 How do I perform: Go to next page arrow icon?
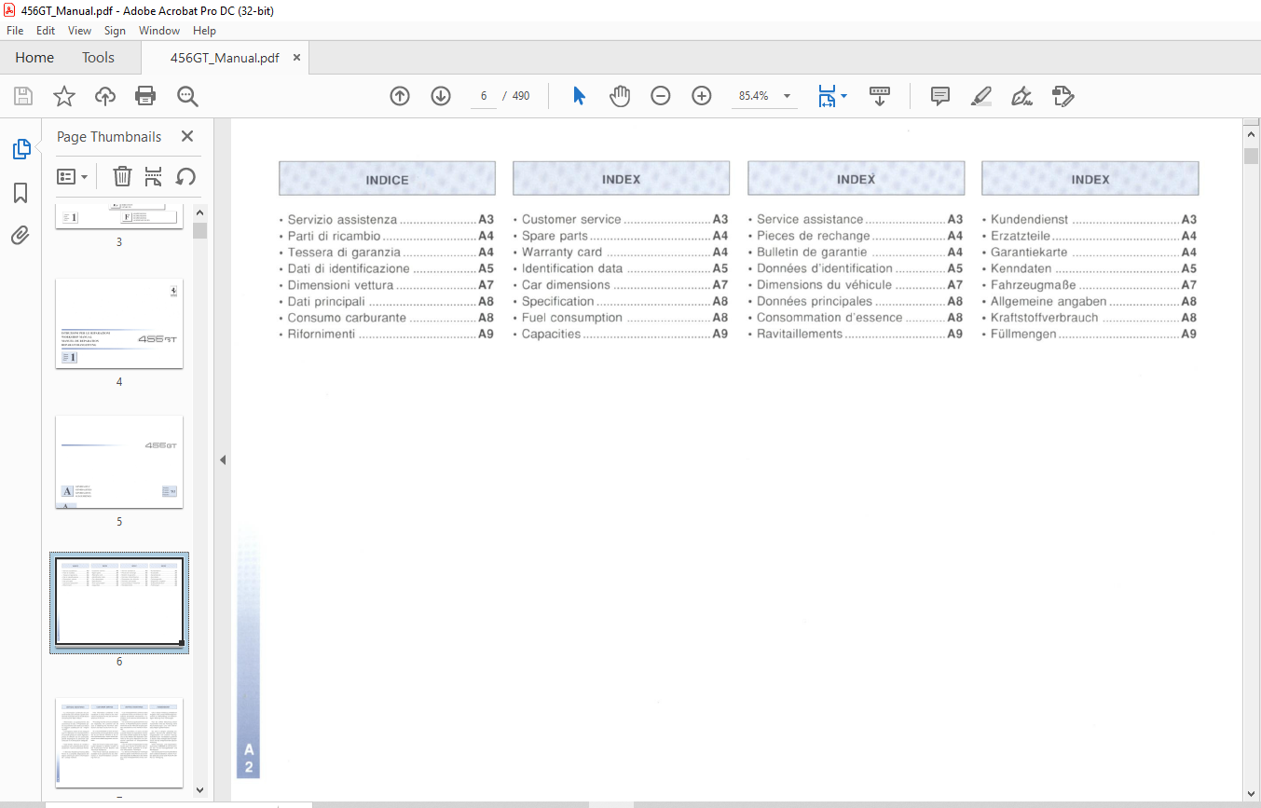(x=441, y=96)
